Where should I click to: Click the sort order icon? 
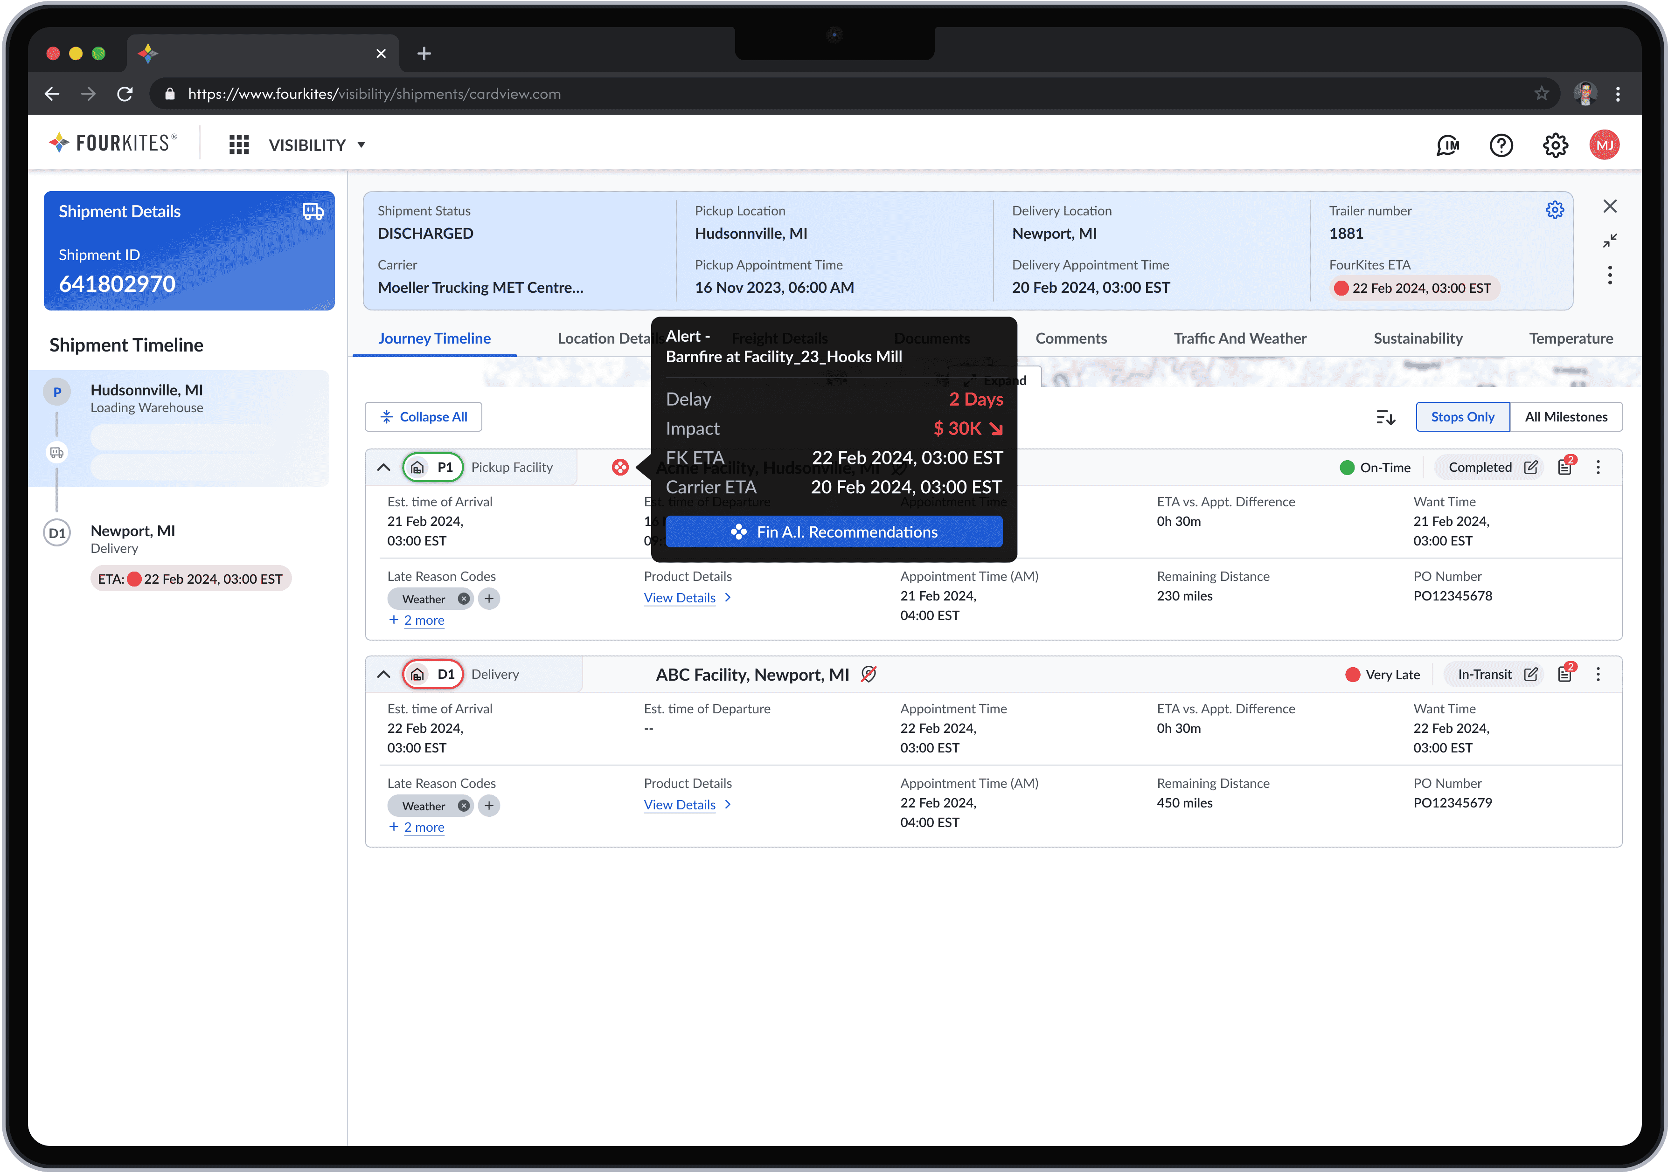(1385, 417)
